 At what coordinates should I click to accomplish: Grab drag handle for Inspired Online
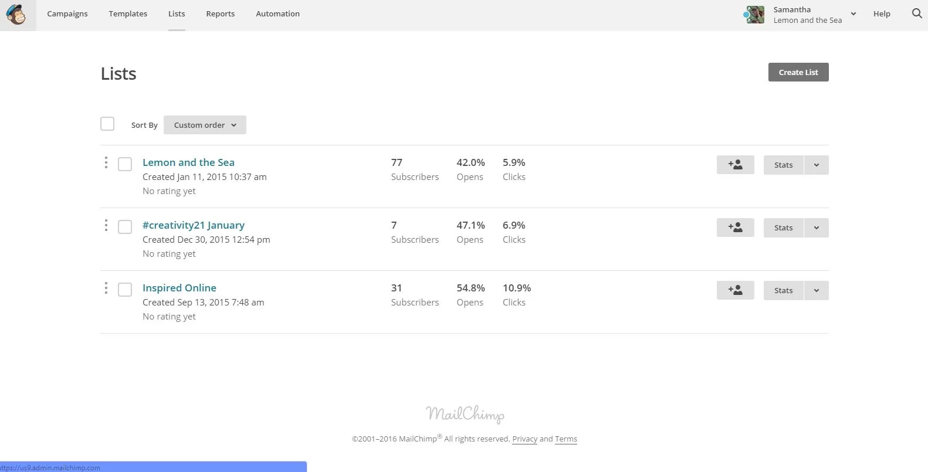[x=106, y=288]
